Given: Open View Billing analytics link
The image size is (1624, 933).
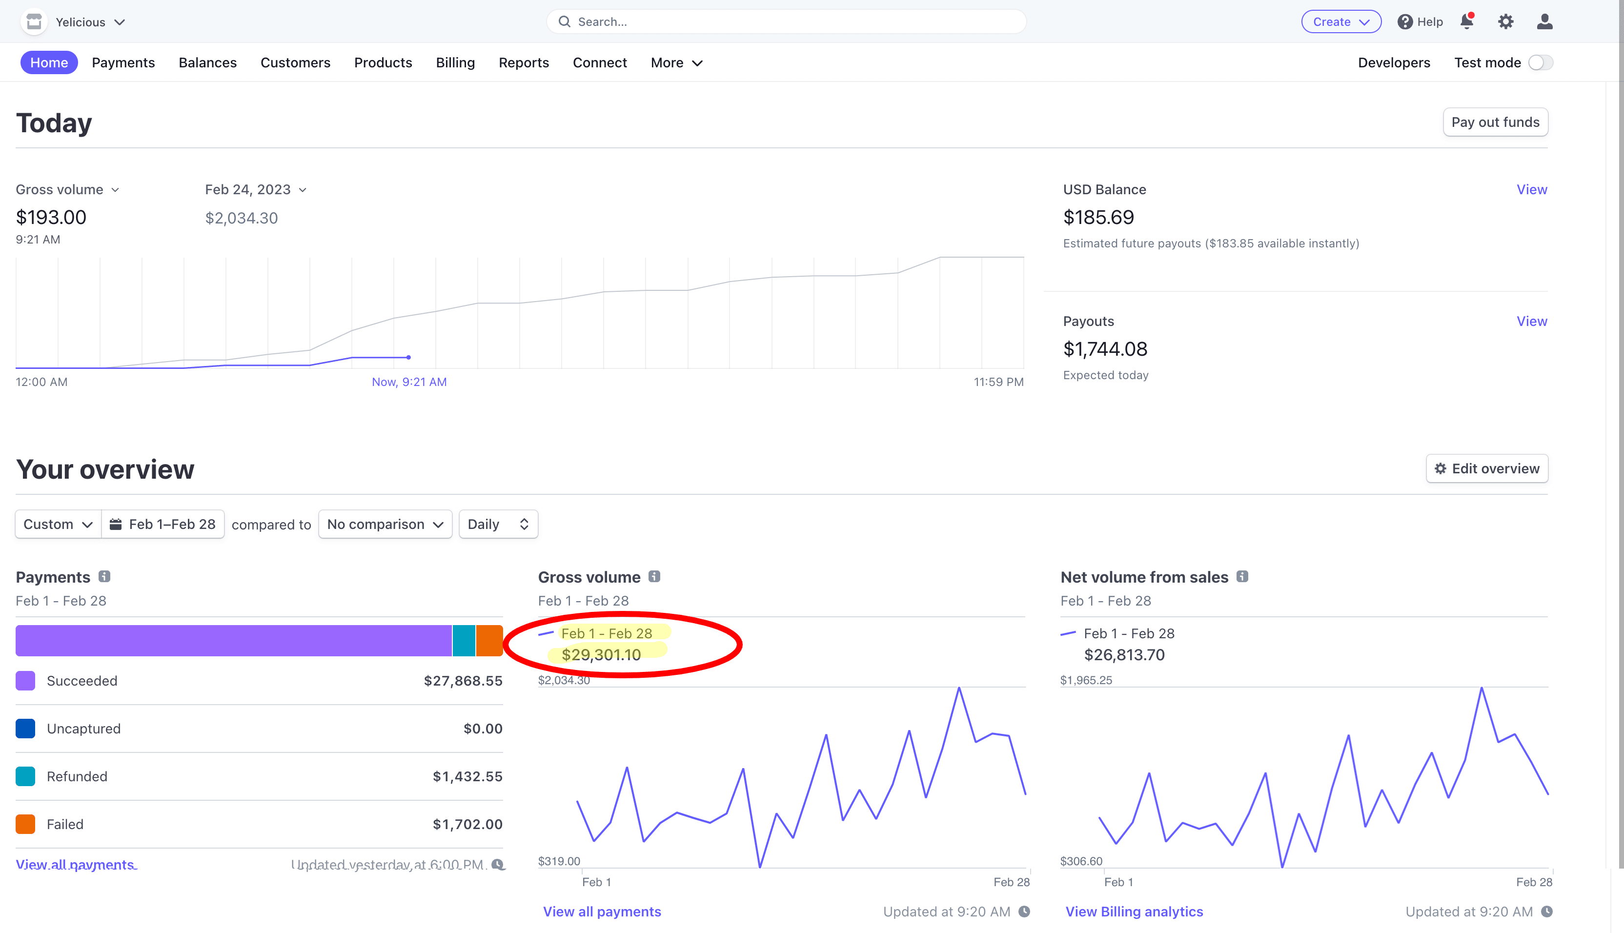Looking at the screenshot, I should tap(1134, 911).
